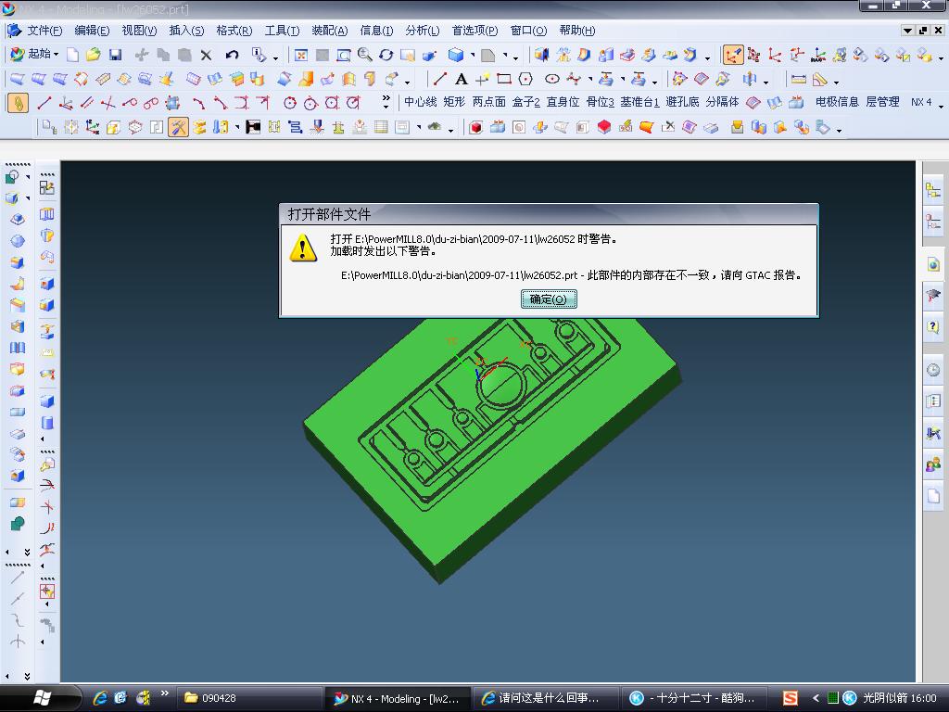Click the 电极信息 toolbar button

tap(837, 102)
